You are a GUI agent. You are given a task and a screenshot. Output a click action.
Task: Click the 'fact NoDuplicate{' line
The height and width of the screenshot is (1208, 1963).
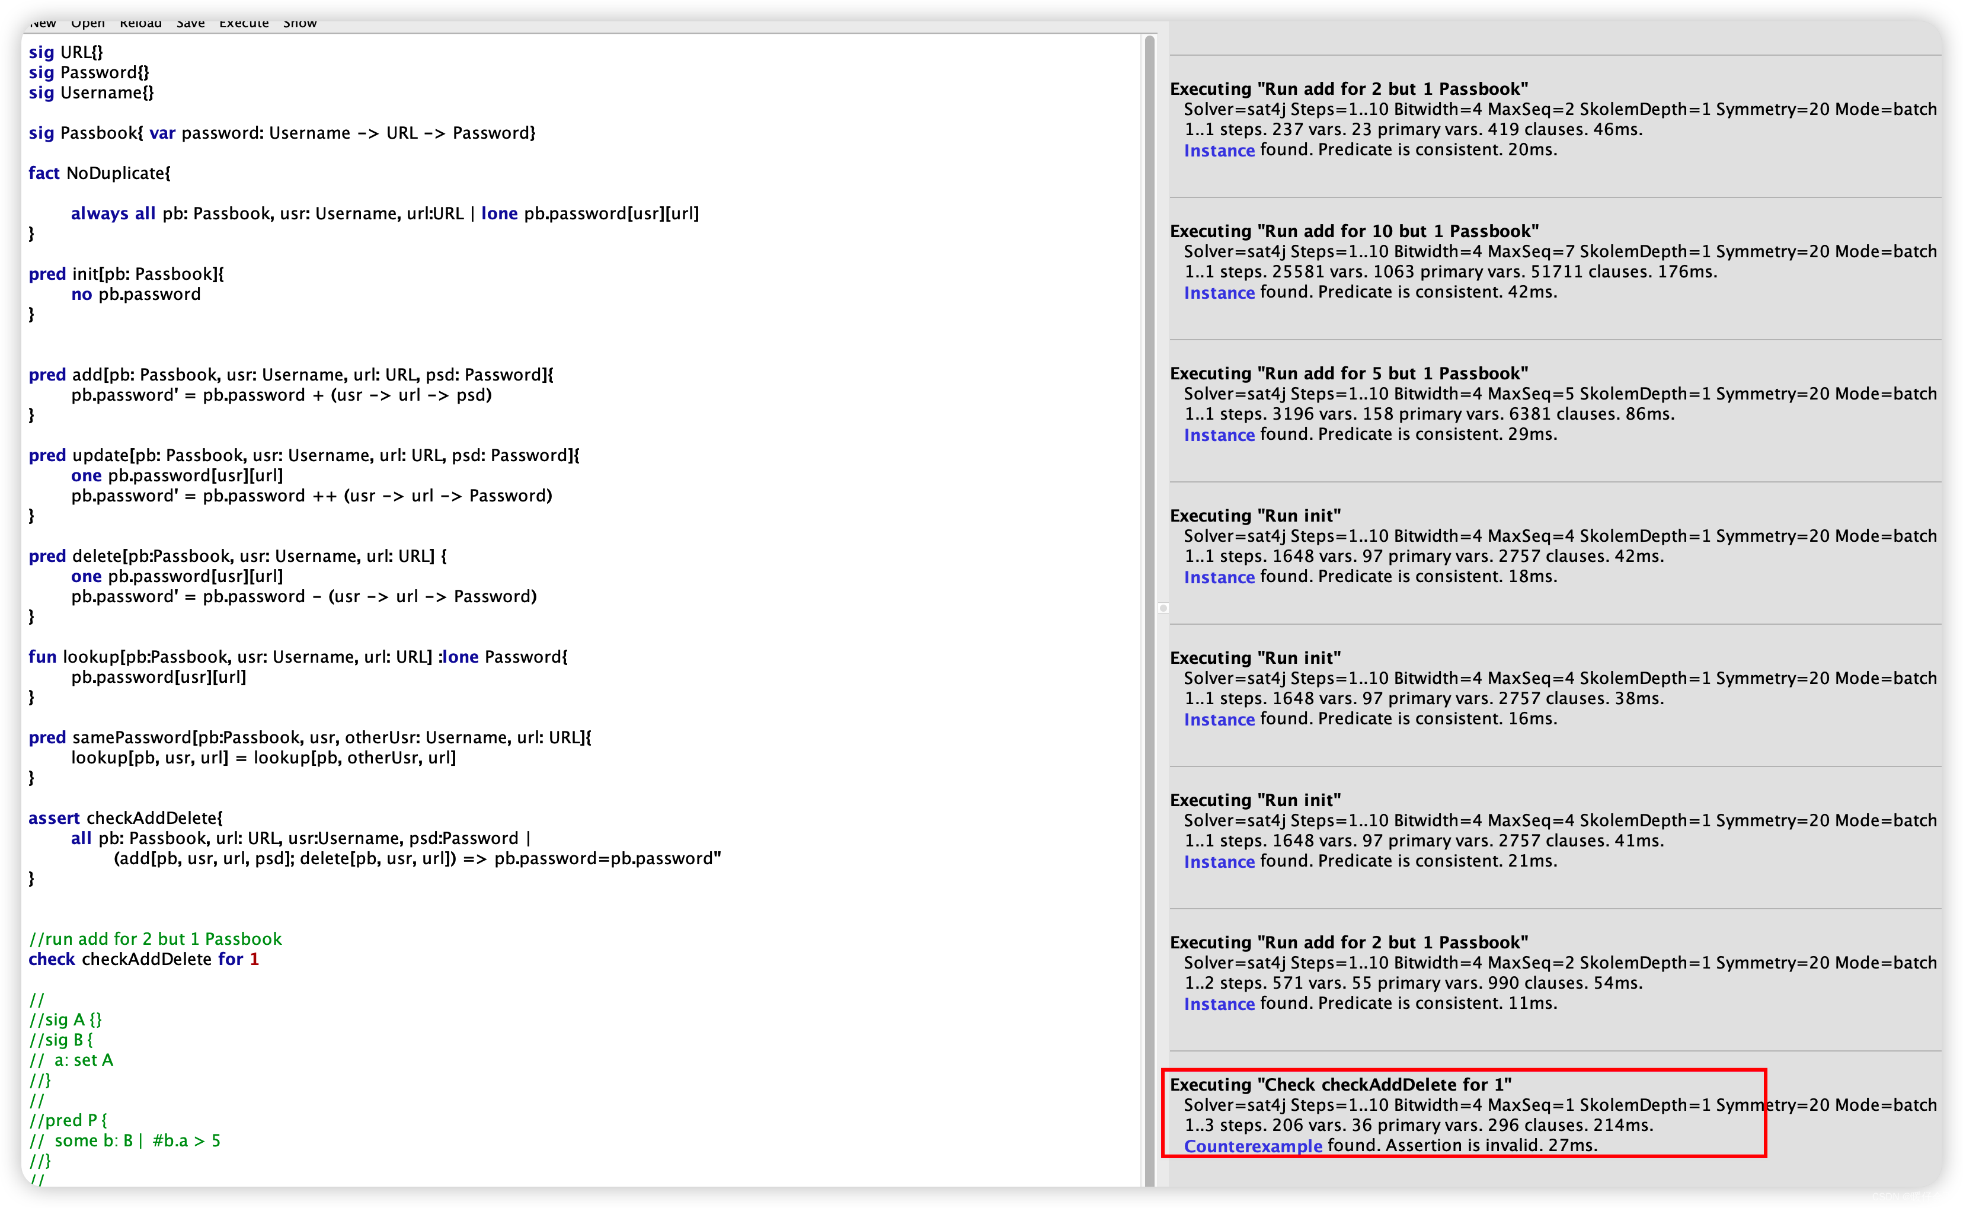[x=99, y=173]
